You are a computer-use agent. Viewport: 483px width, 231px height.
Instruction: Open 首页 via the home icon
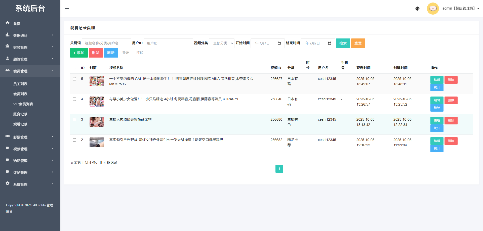click(8, 23)
